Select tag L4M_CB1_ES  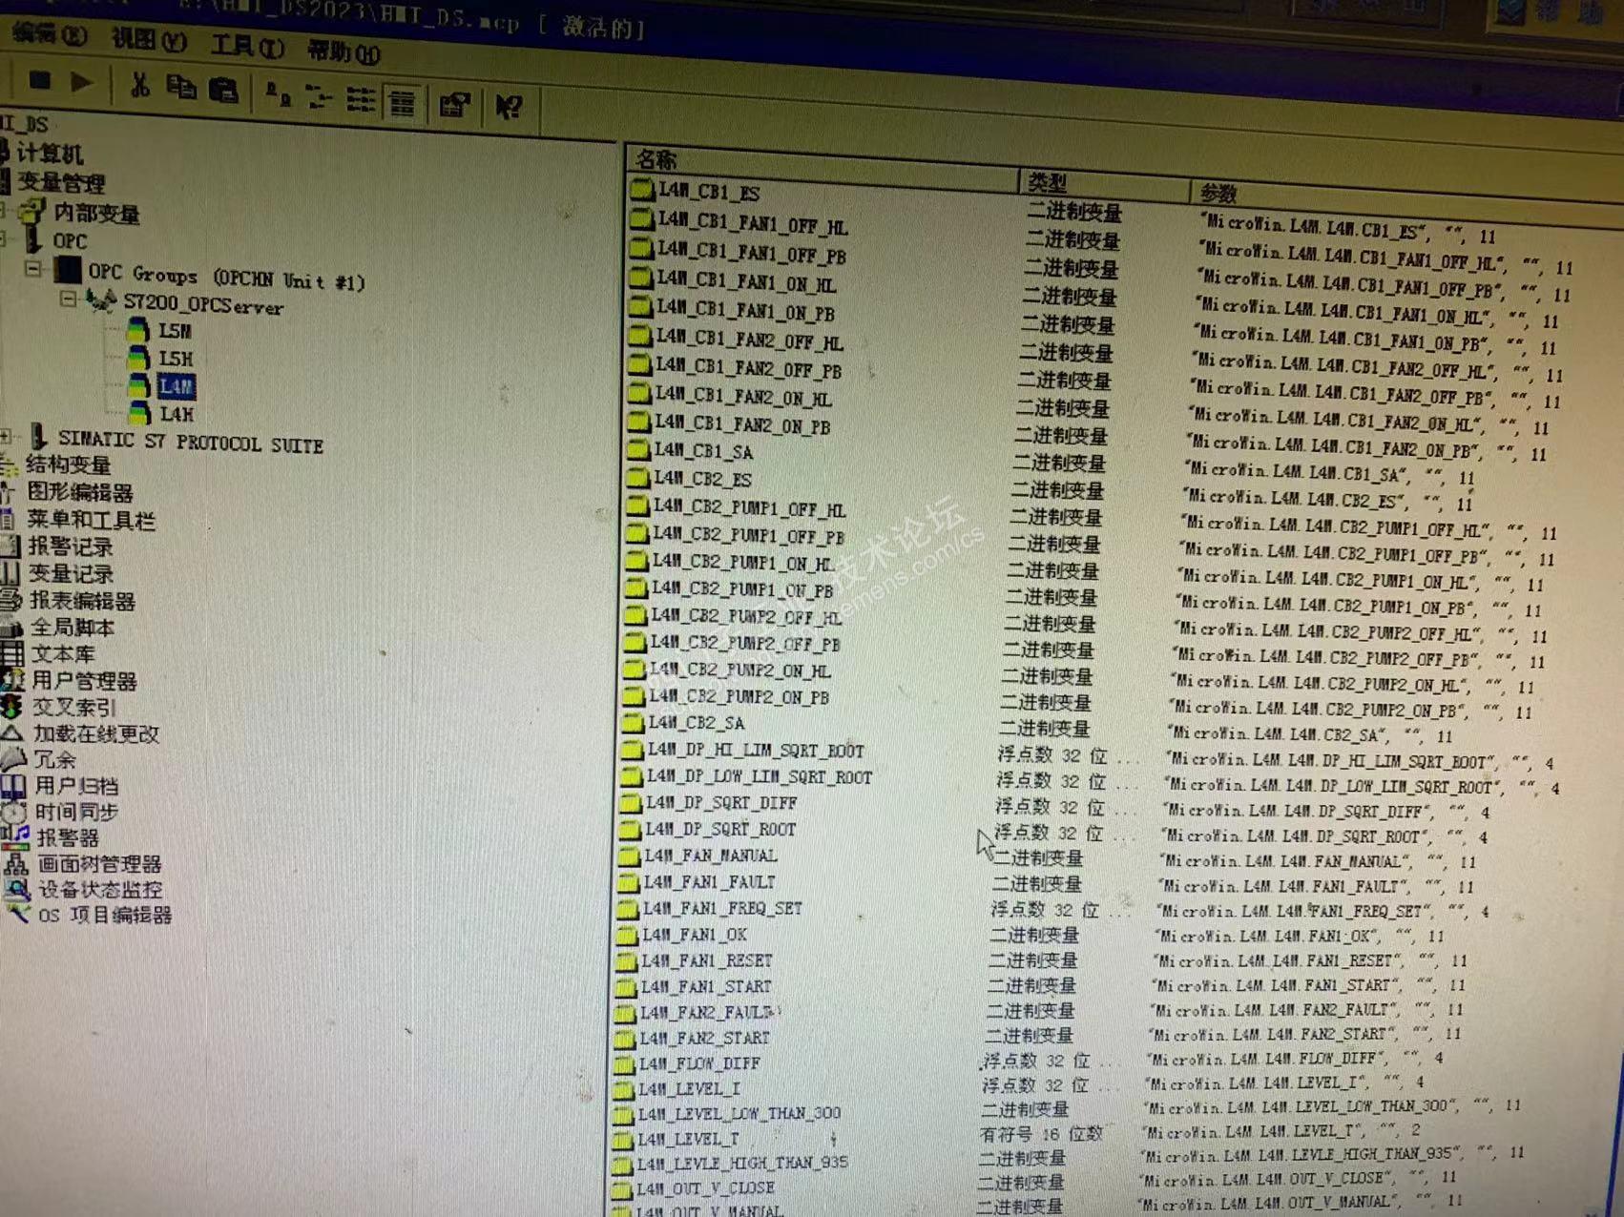(x=709, y=192)
